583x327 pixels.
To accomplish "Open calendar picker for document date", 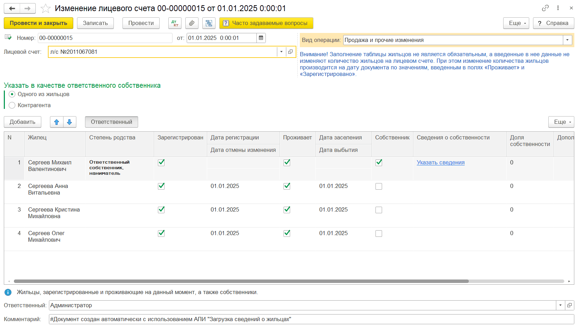I will click(x=261, y=38).
